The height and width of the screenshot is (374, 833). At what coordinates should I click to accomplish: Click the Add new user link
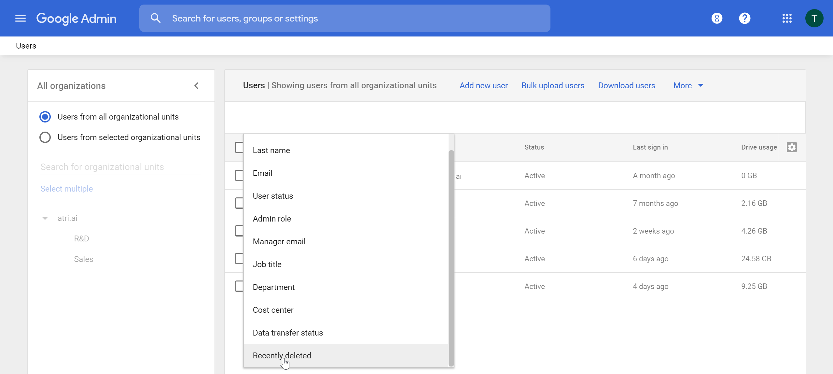pyautogui.click(x=483, y=85)
